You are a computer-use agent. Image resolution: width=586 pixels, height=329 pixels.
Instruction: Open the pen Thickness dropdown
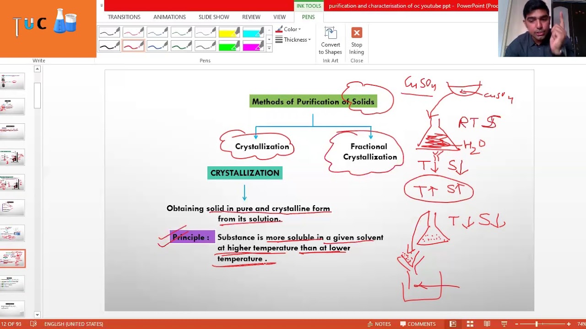(x=293, y=40)
